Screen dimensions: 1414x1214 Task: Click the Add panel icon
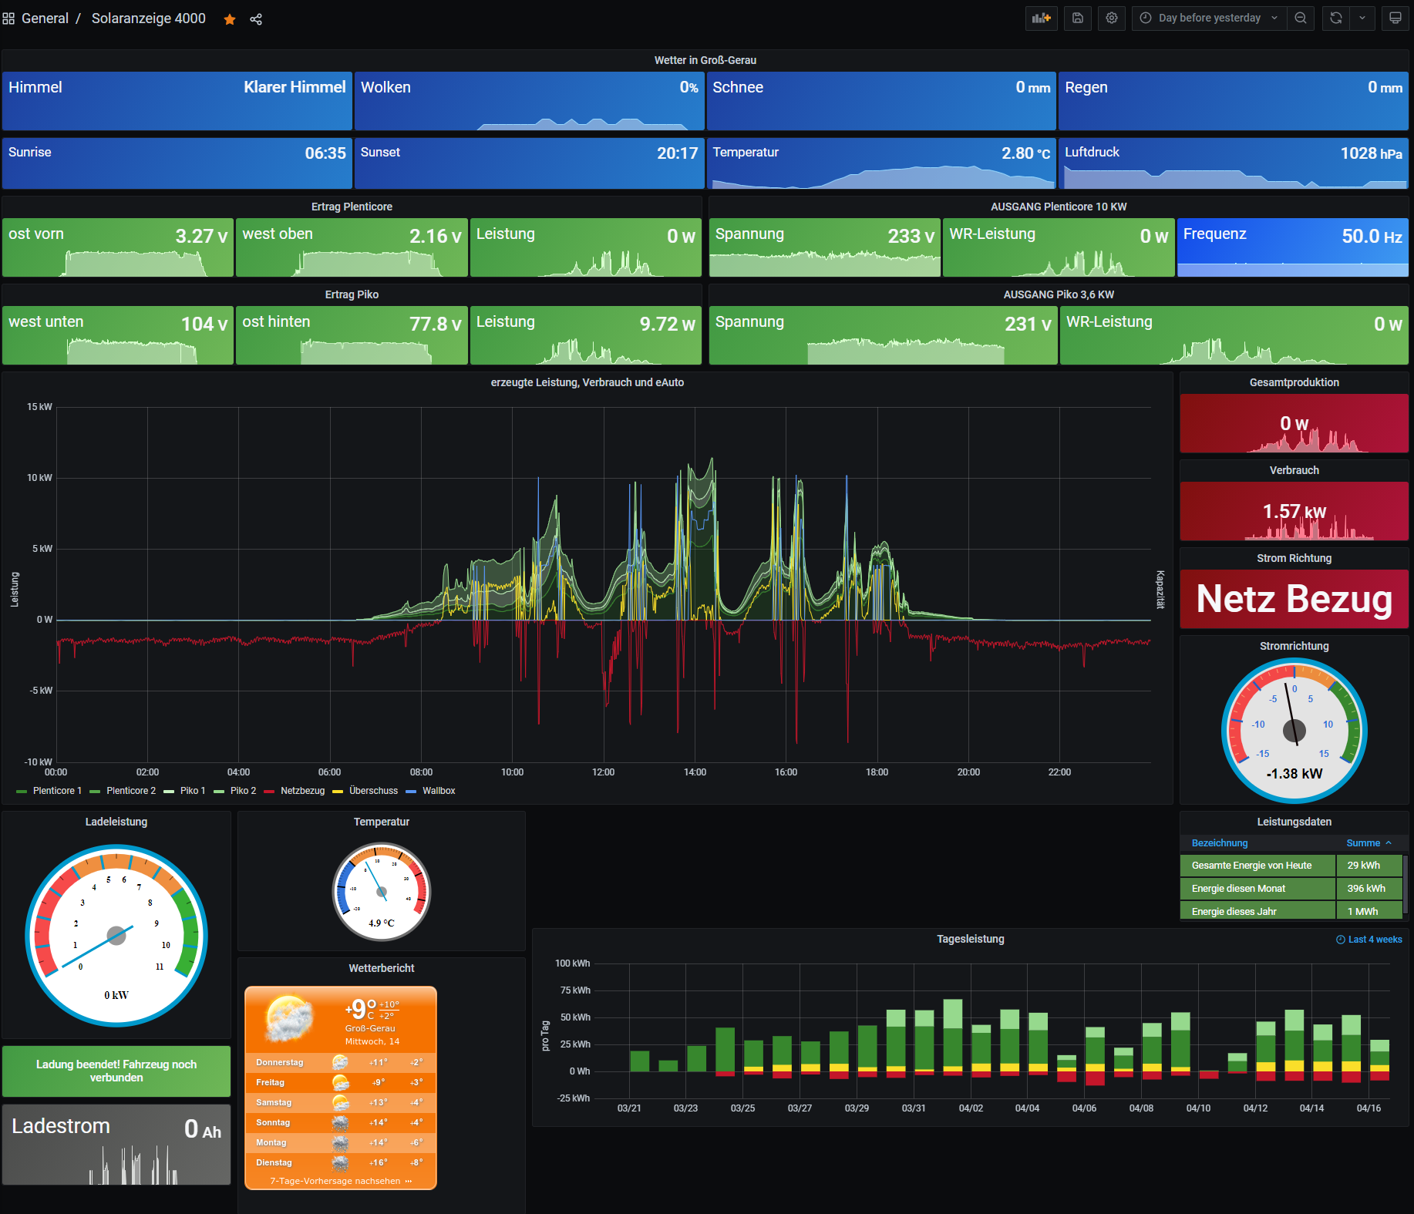(1041, 18)
